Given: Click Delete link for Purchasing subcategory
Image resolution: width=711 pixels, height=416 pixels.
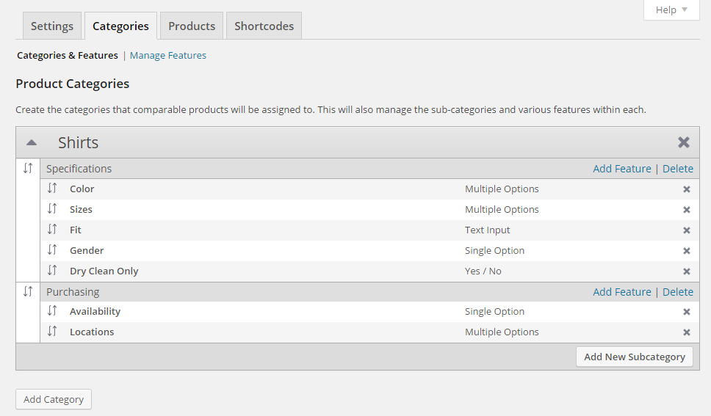Looking at the screenshot, I should click(678, 292).
